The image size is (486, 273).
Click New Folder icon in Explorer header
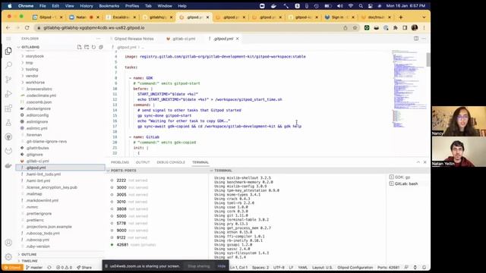[x=87, y=47]
